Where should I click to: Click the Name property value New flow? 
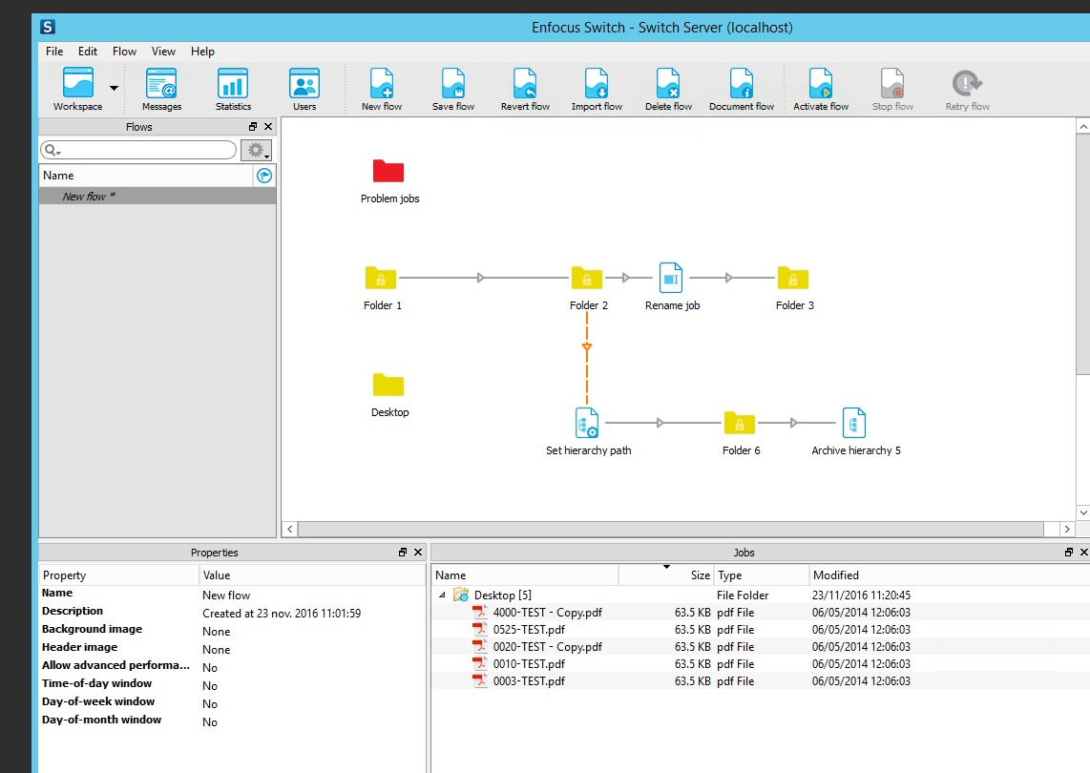click(x=226, y=595)
